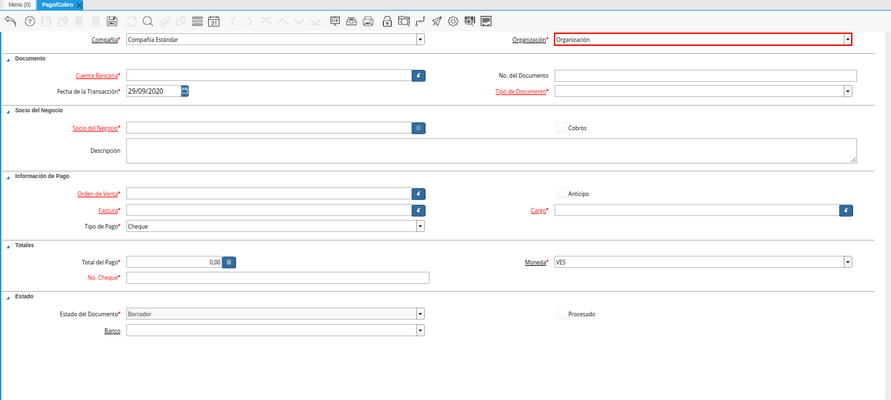This screenshot has height=400, width=891.
Task: Click the second trash (delete selection) icon
Action: tap(96, 21)
